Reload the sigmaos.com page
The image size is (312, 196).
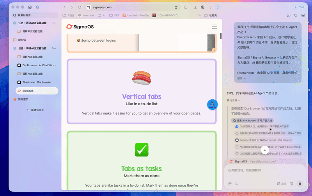coord(80,7)
